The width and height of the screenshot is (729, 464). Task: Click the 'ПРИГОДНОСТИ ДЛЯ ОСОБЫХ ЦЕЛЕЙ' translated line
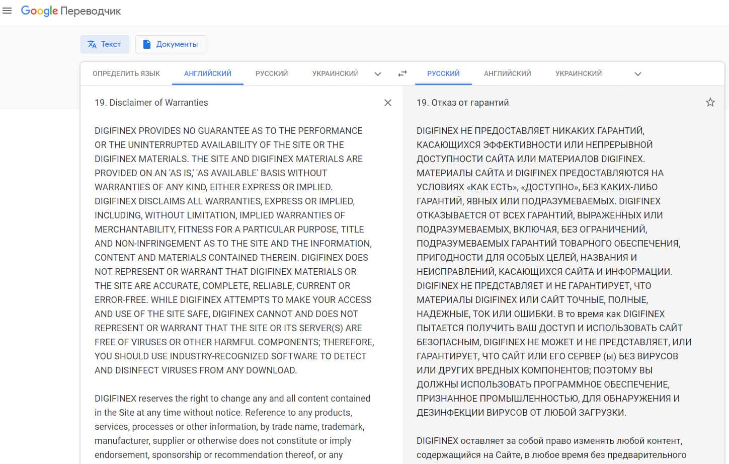coord(527,258)
